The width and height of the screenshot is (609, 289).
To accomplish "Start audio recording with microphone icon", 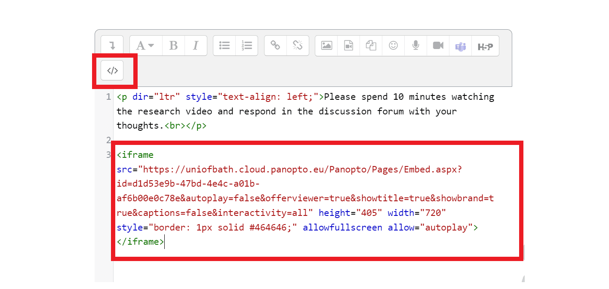I will [x=416, y=46].
